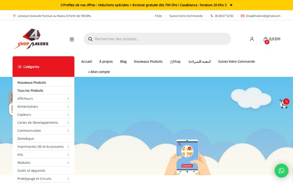Open the Shop menu item
This screenshot has height=183, width=293.
click(x=175, y=61)
